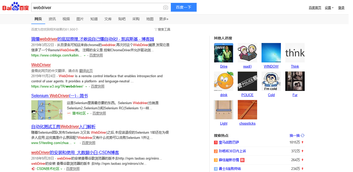
Task: Open the read() cartoon thumbnail
Action: pyautogui.click(x=247, y=53)
